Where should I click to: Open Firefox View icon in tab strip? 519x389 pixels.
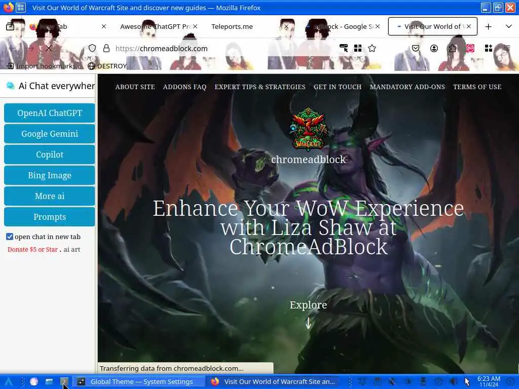(10, 26)
